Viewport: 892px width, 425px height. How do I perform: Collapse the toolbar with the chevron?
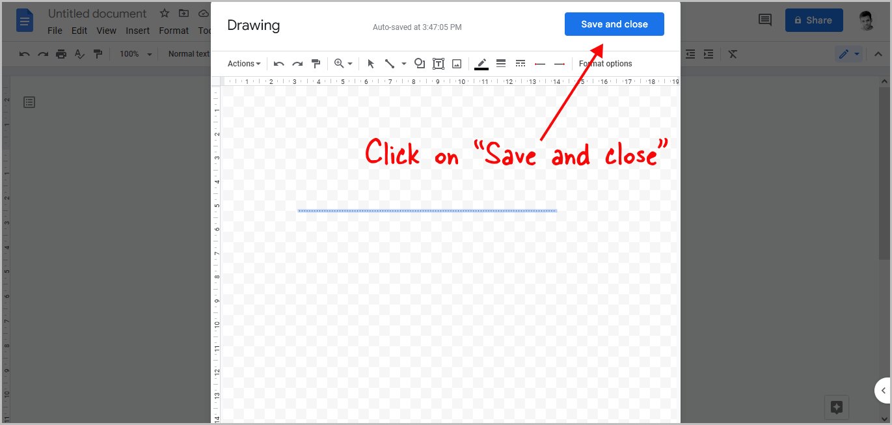coord(878,54)
